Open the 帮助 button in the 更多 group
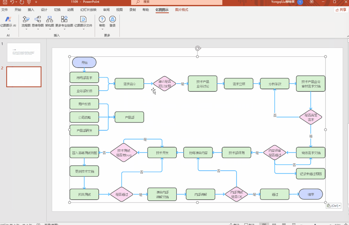 point(102,22)
